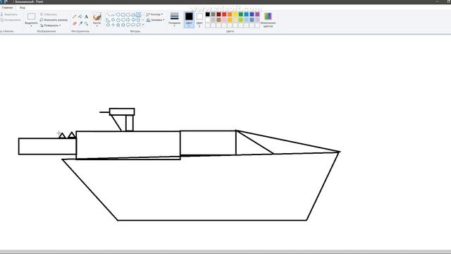Pick the brown palette swatch
The image size is (451, 254).
[218, 20]
